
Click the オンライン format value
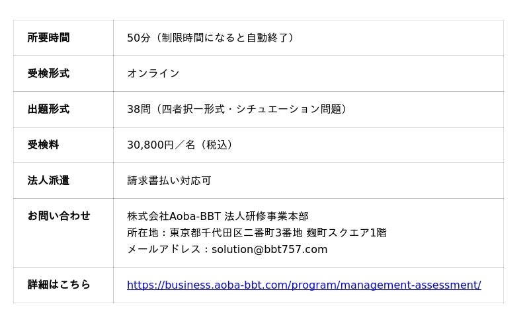pos(153,73)
